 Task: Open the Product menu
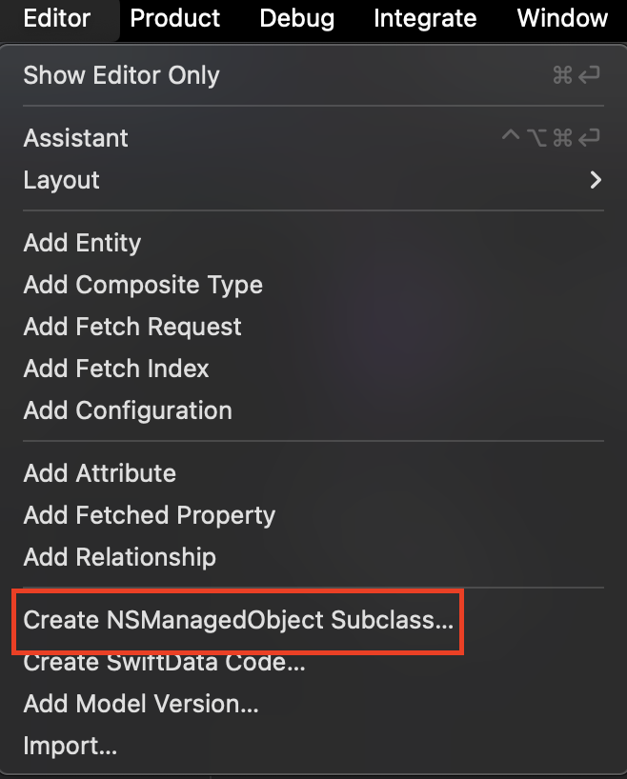(175, 18)
